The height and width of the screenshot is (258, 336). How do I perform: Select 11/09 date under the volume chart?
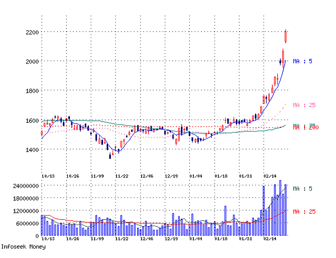[97, 239]
